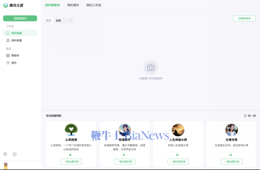
Task: Click the monitor icon beside 我的创建
Action: coord(8,33)
